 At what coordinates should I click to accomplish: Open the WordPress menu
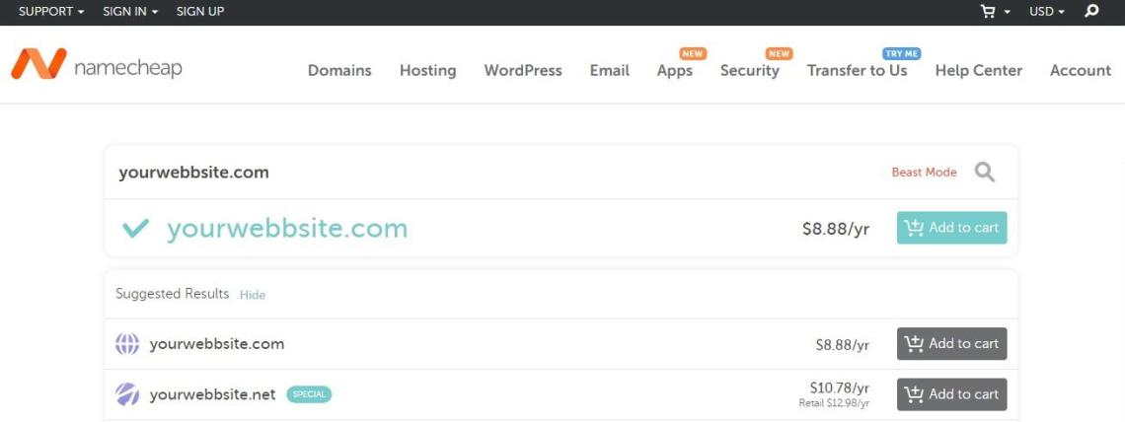click(x=523, y=70)
